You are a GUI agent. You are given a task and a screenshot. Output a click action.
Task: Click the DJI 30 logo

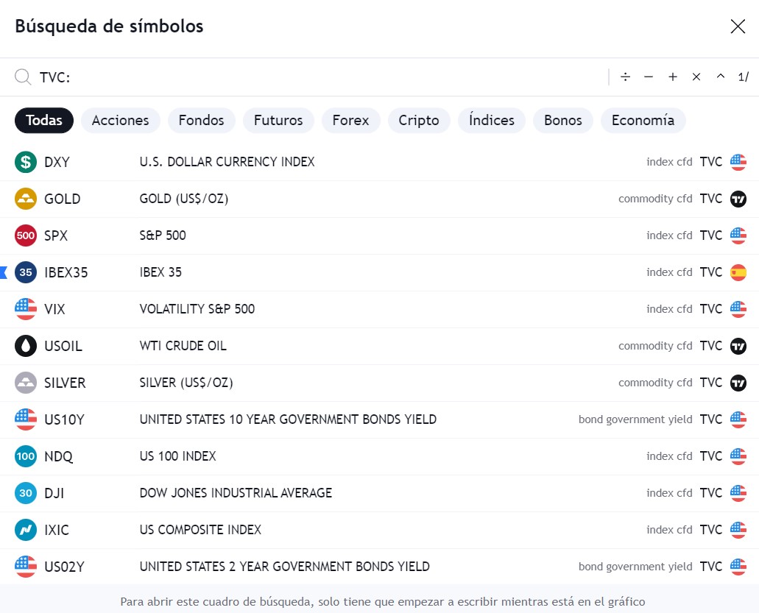point(26,493)
